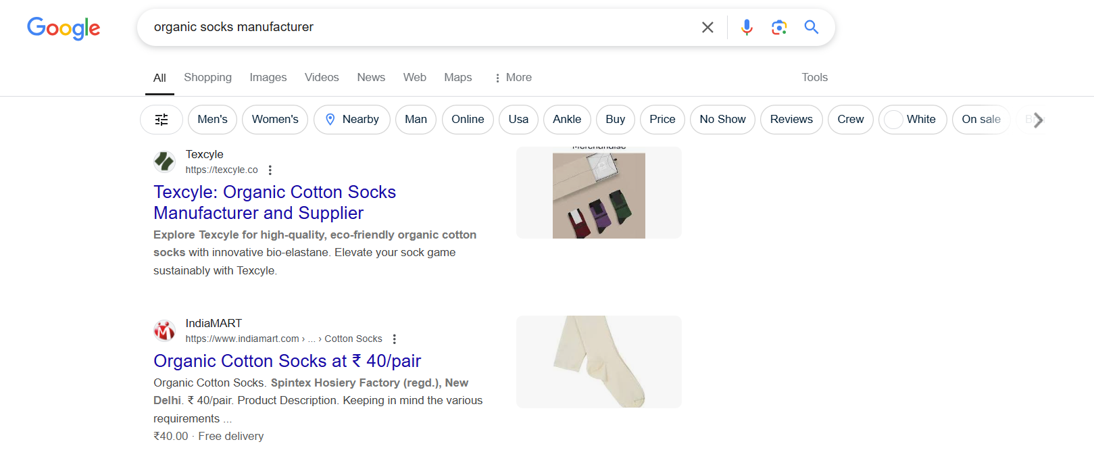The height and width of the screenshot is (467, 1094).
Task: Apply the Men's filter chip
Action: (x=213, y=120)
